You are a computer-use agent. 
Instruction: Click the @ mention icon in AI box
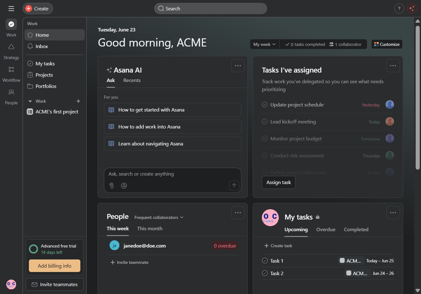pos(124,186)
